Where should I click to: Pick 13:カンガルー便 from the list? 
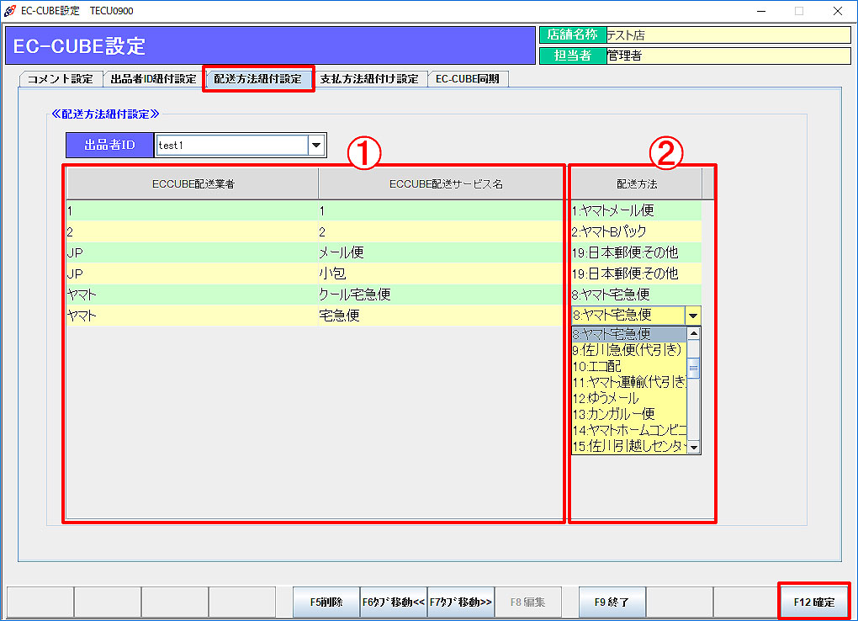628,414
